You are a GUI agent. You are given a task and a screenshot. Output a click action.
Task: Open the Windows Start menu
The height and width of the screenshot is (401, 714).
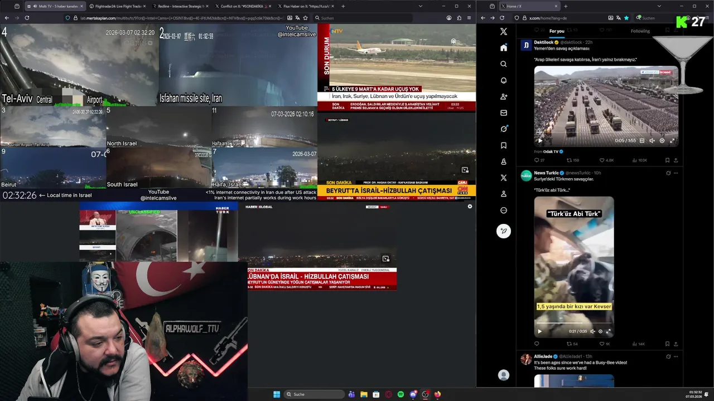277,394
